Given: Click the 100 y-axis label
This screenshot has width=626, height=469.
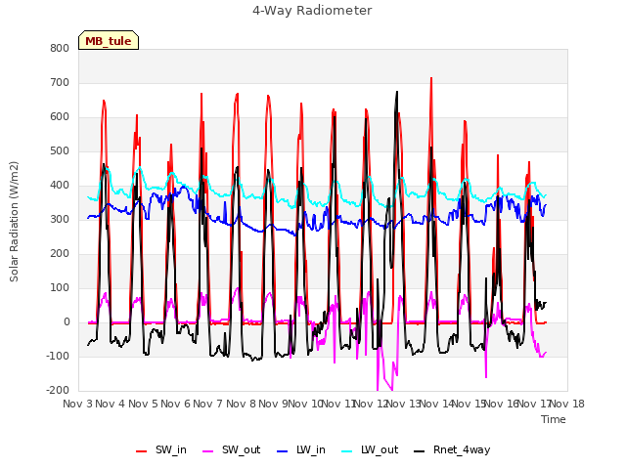Looking at the screenshot, I should 60,288.
